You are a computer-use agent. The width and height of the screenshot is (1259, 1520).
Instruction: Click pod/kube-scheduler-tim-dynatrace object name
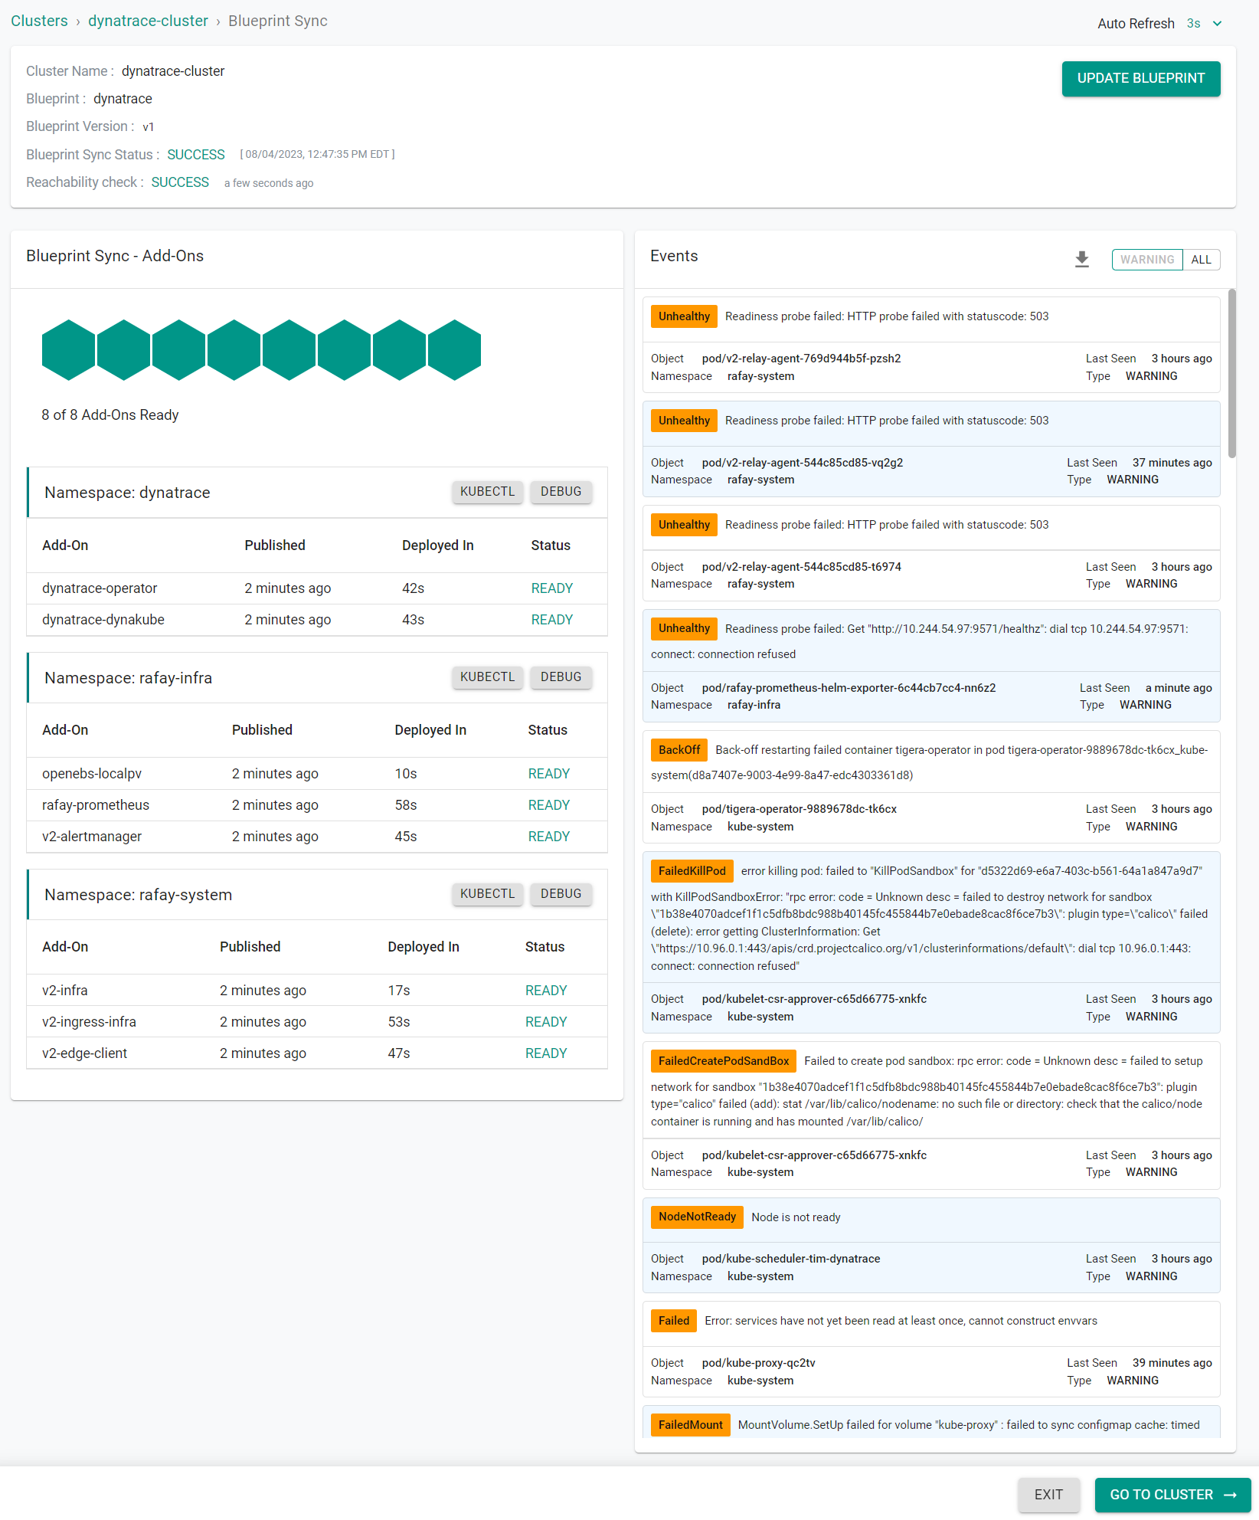pos(790,1259)
